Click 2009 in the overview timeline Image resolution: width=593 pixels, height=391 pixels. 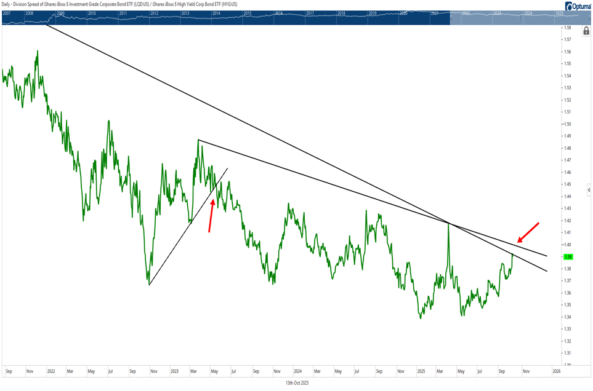coord(61,13)
